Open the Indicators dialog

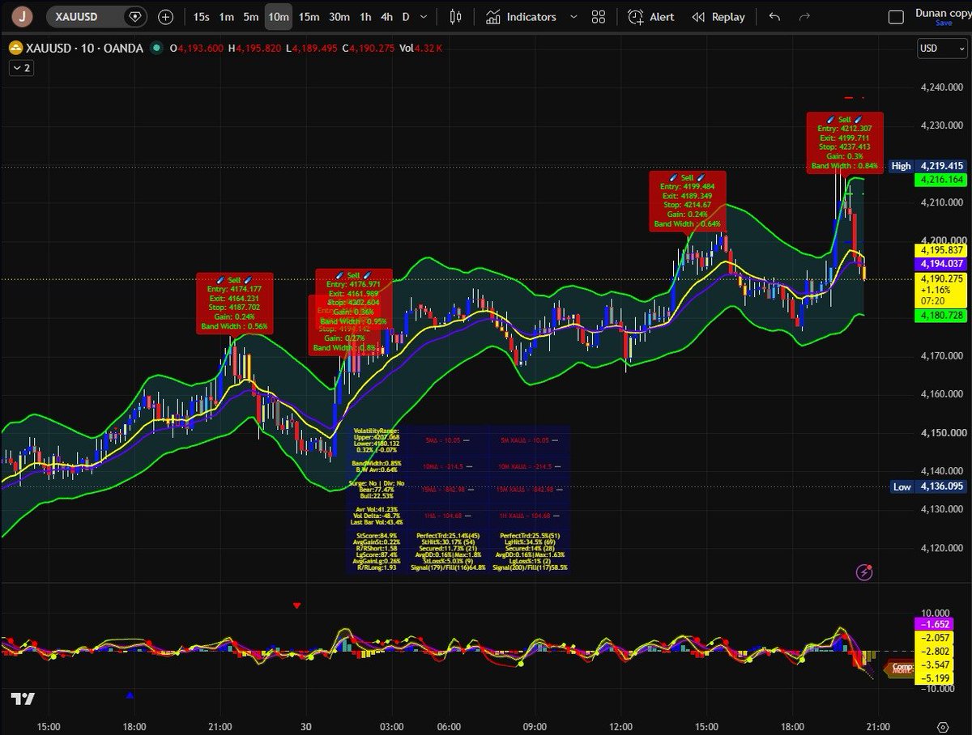pos(521,16)
